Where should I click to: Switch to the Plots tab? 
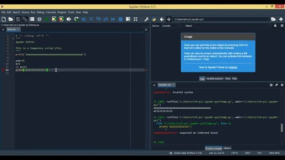click(228, 79)
